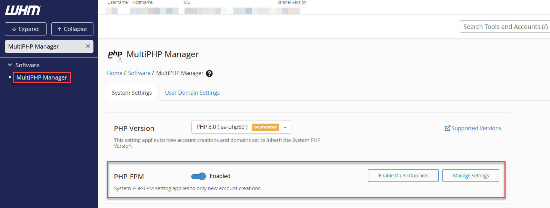Toggle the PHP-FPM Enabled switch
This screenshot has height=208, width=550.
coord(199,176)
